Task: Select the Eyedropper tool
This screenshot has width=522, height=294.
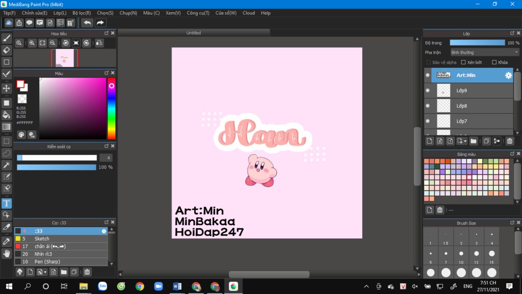Action: (6, 241)
